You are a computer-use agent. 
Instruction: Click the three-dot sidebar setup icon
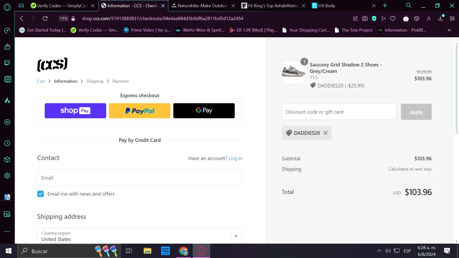click(7, 231)
